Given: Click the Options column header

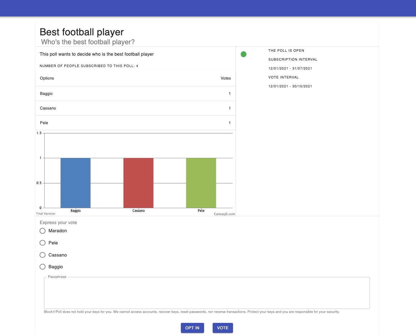Looking at the screenshot, I should (x=47, y=78).
